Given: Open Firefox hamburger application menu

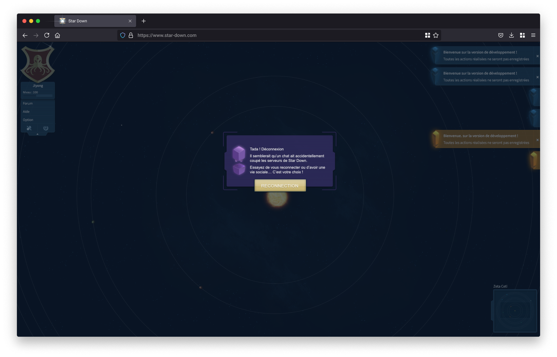Looking at the screenshot, I should coord(533,35).
